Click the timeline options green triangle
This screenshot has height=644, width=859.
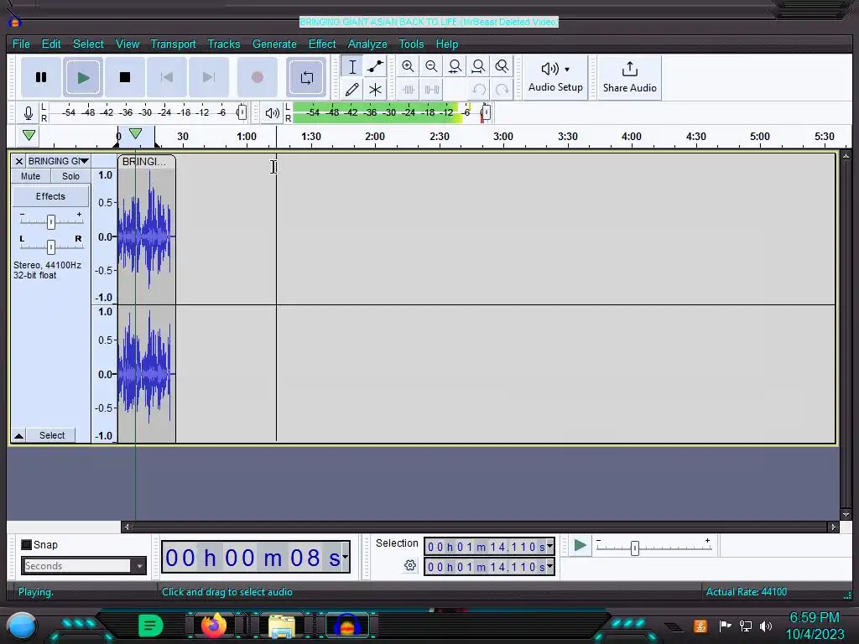29,135
